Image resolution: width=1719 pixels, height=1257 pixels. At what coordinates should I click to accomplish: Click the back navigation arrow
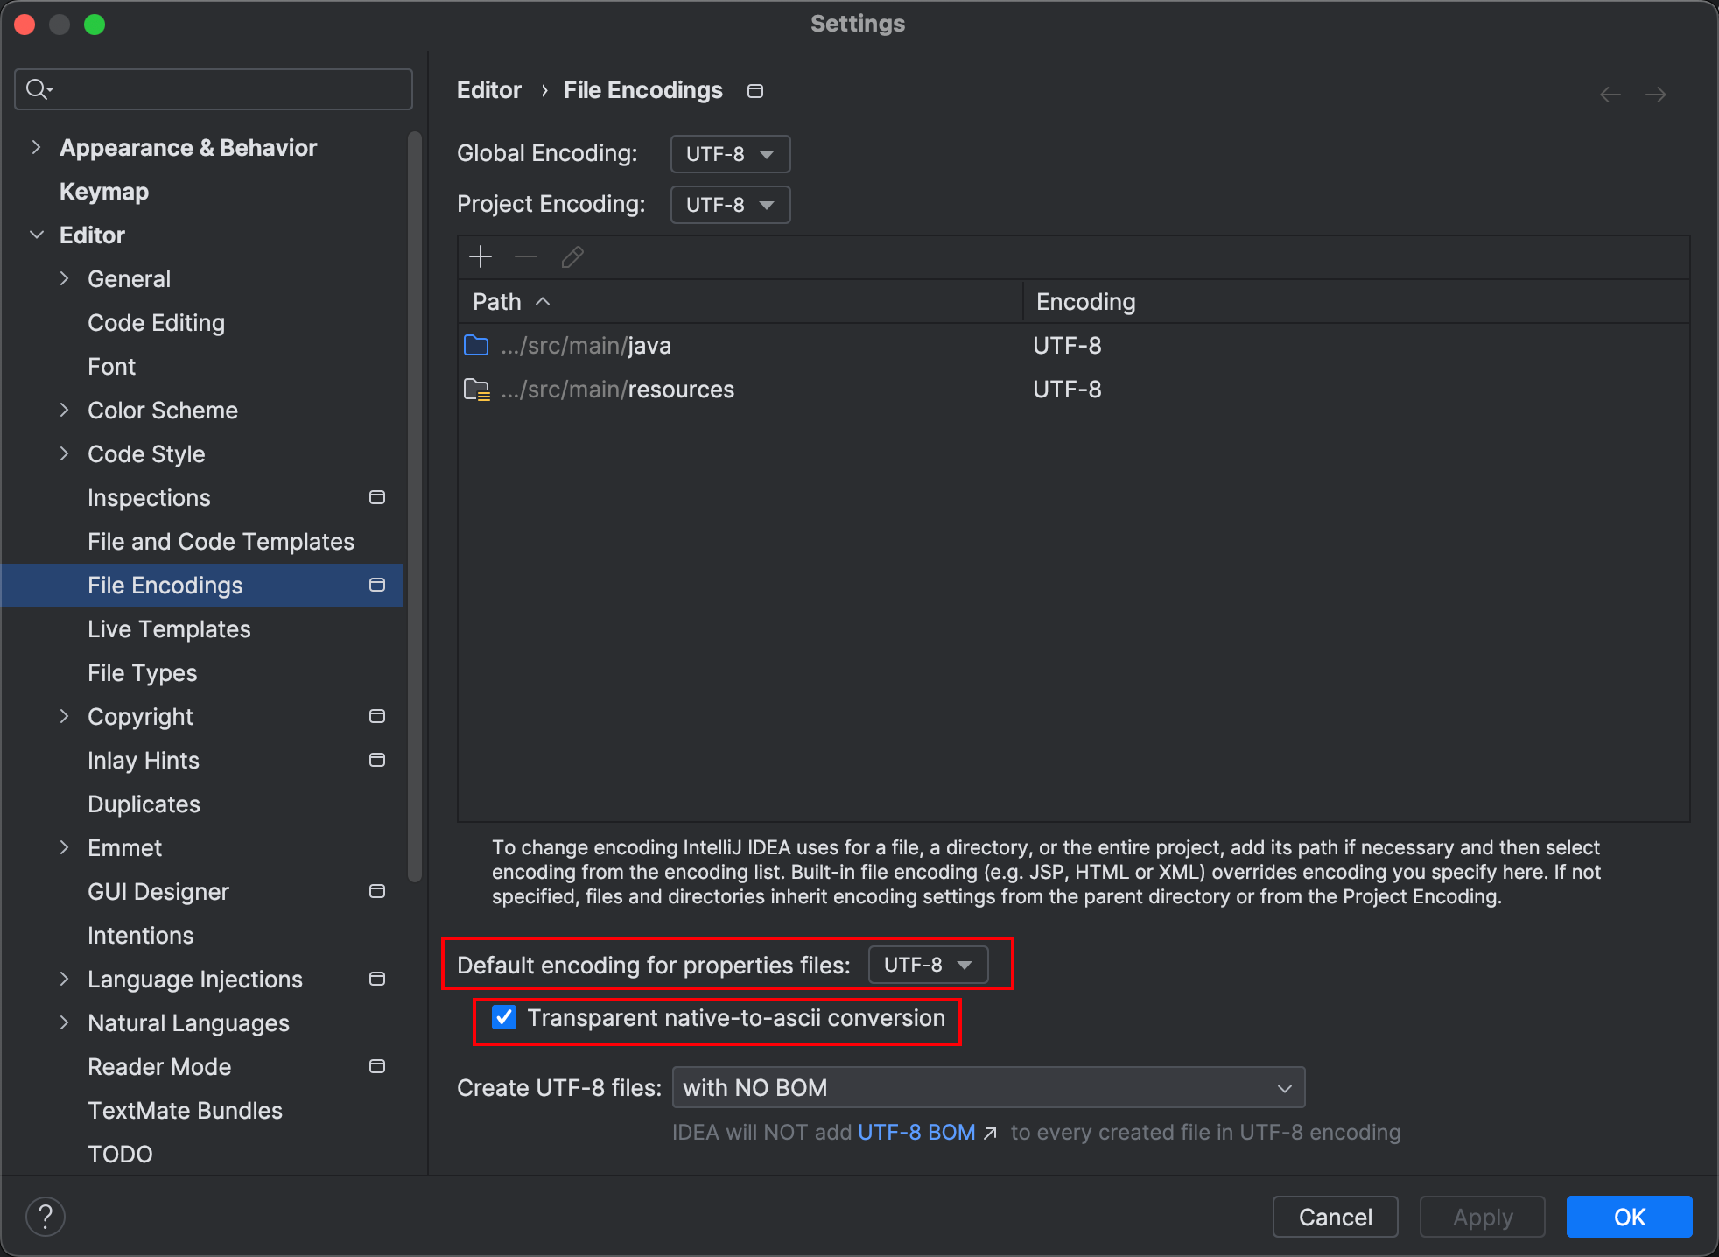1610,94
